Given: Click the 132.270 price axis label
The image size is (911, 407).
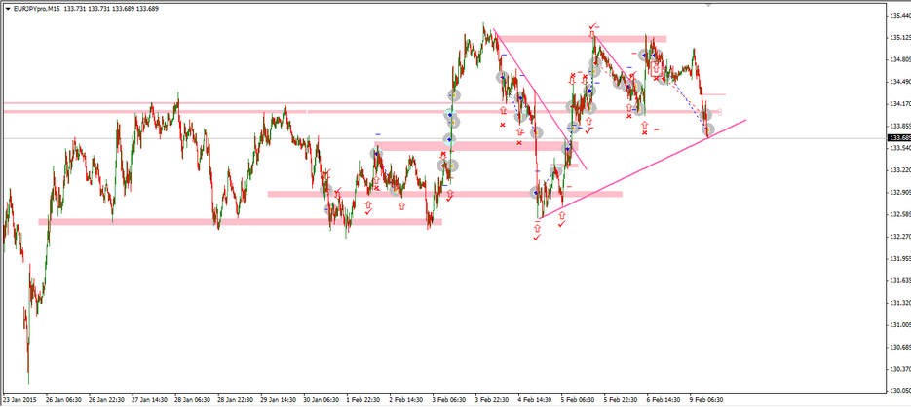Looking at the screenshot, I should [x=898, y=237].
